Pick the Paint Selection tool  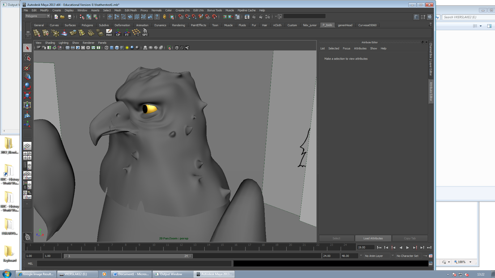coord(27,67)
